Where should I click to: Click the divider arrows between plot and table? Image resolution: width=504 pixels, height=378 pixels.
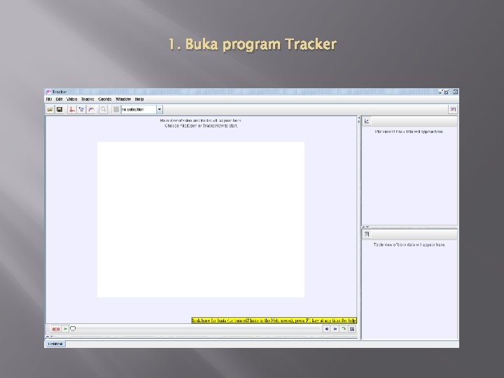(365, 227)
